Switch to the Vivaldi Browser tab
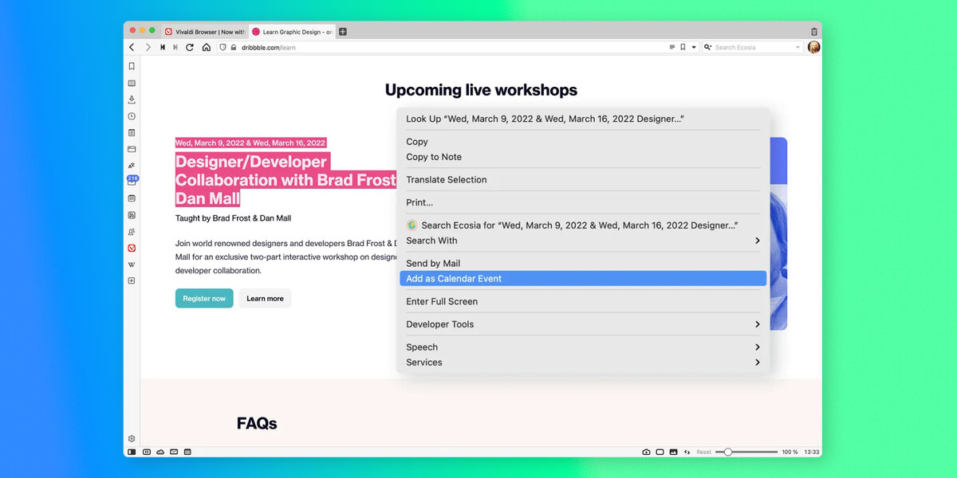957x478 pixels. [x=205, y=32]
